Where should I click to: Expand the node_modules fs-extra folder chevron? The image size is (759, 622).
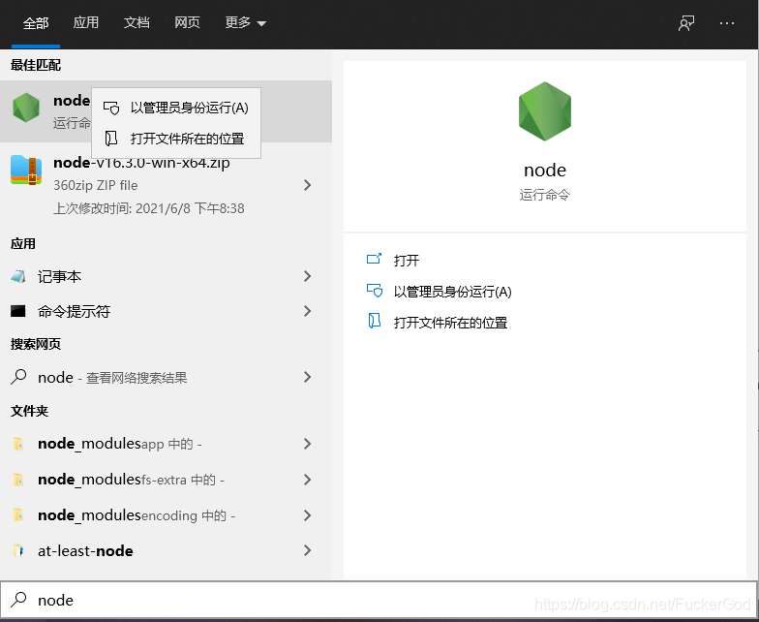click(308, 480)
